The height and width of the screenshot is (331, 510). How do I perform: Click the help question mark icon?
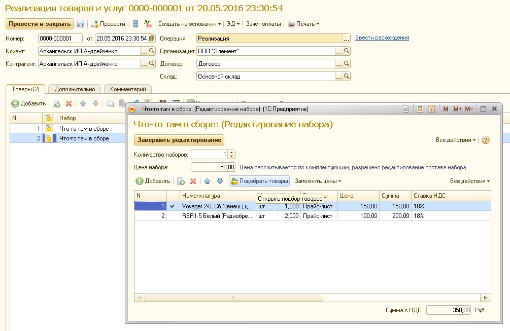485,140
